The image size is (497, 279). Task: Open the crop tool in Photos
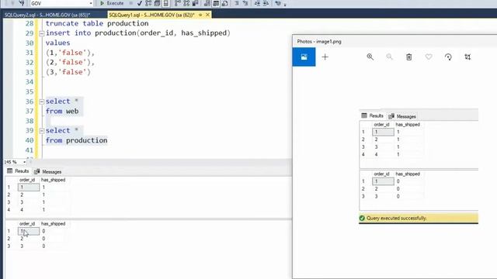click(467, 57)
